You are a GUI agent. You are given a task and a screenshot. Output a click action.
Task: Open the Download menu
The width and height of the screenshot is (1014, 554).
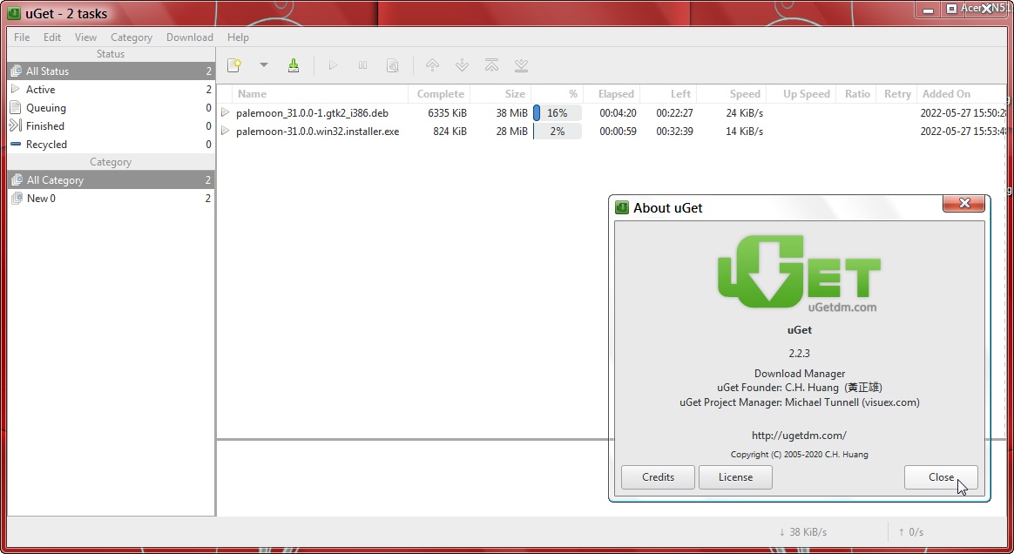point(190,37)
